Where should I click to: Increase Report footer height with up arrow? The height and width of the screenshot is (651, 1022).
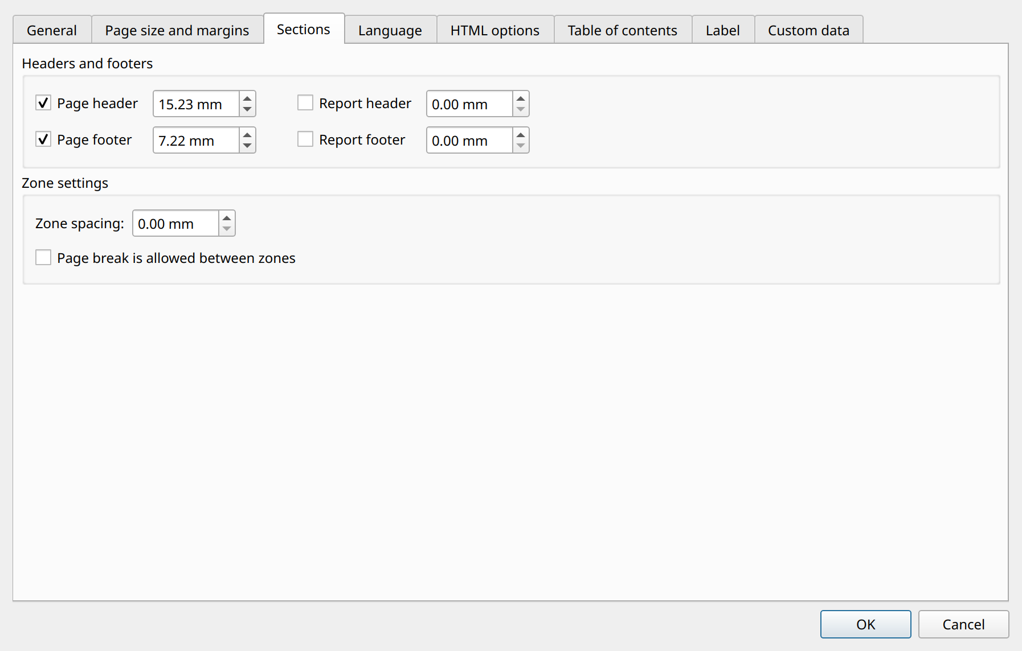(x=521, y=134)
